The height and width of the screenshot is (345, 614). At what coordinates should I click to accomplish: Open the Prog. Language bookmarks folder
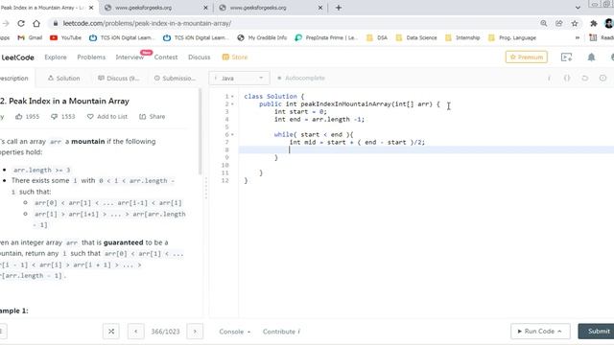pos(512,37)
